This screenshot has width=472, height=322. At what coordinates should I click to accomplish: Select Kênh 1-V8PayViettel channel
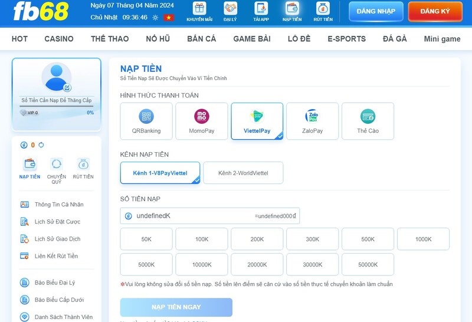160,173
